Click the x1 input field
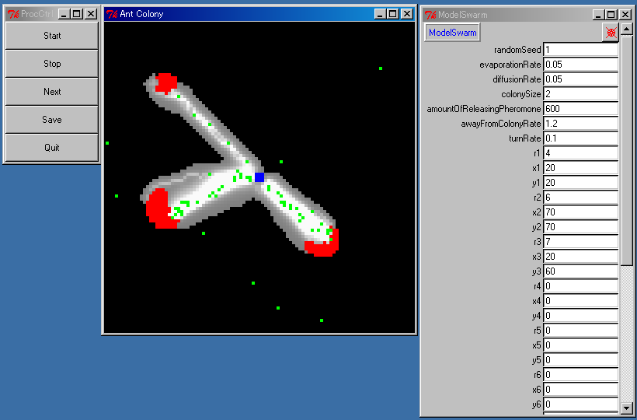The image size is (637, 420). tap(580, 167)
